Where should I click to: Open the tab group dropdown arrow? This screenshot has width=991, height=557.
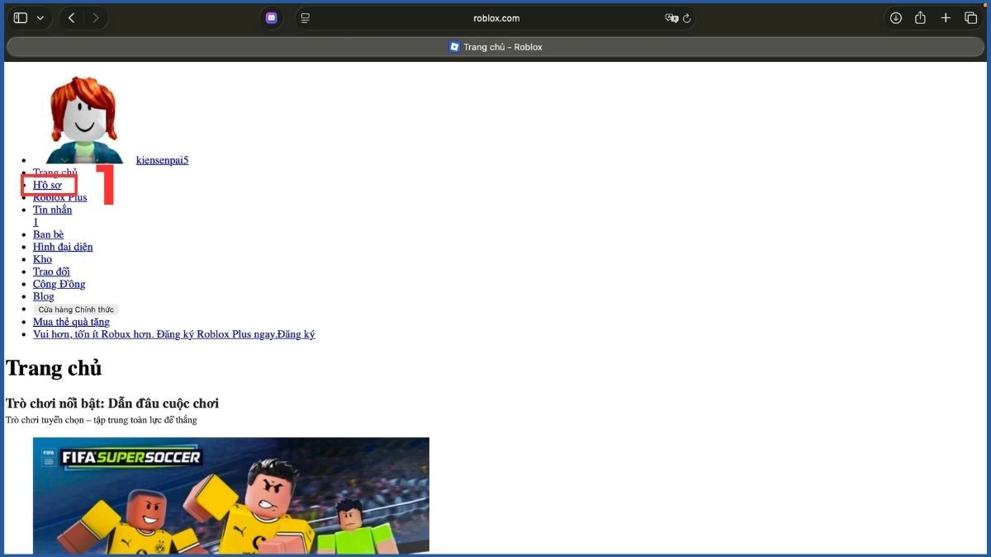(40, 18)
